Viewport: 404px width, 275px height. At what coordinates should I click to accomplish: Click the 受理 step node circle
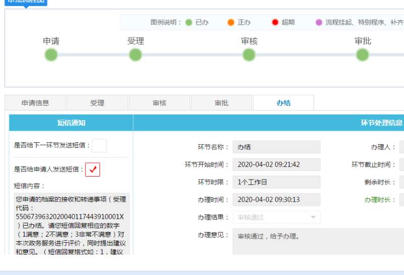click(x=135, y=54)
